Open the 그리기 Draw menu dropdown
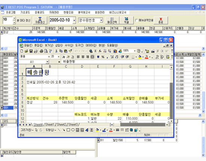The height and width of the screenshot is (161, 206). (27, 130)
